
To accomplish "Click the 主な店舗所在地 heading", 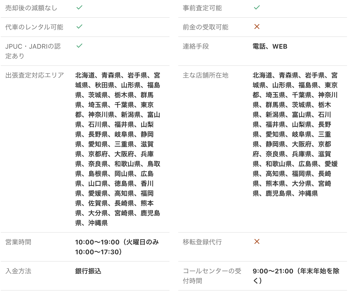I will (x=205, y=75).
